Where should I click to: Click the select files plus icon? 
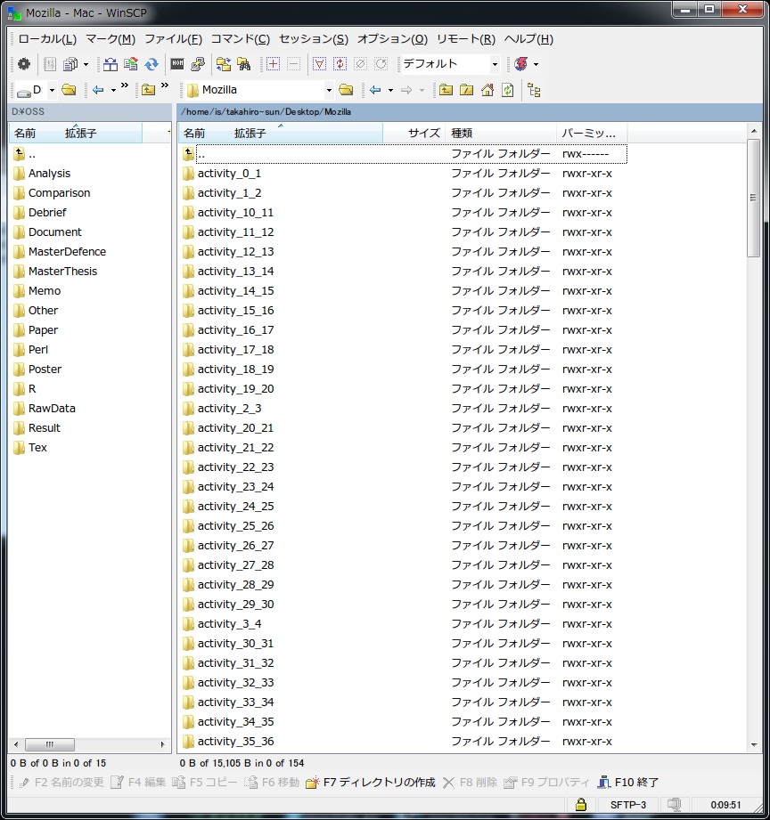[273, 64]
